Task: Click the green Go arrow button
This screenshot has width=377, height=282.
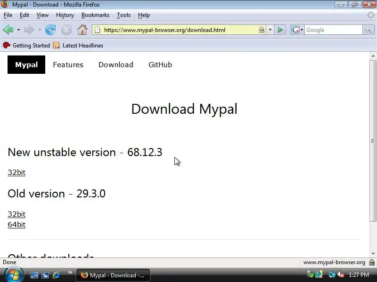Action: click(280, 30)
